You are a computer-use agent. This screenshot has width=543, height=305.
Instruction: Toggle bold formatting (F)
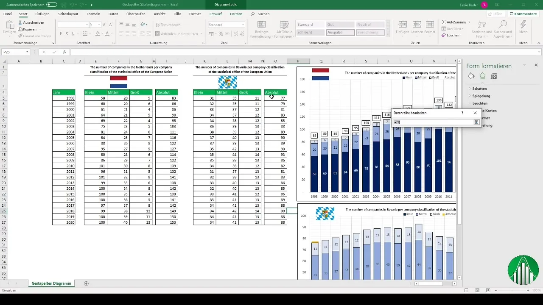61,33
